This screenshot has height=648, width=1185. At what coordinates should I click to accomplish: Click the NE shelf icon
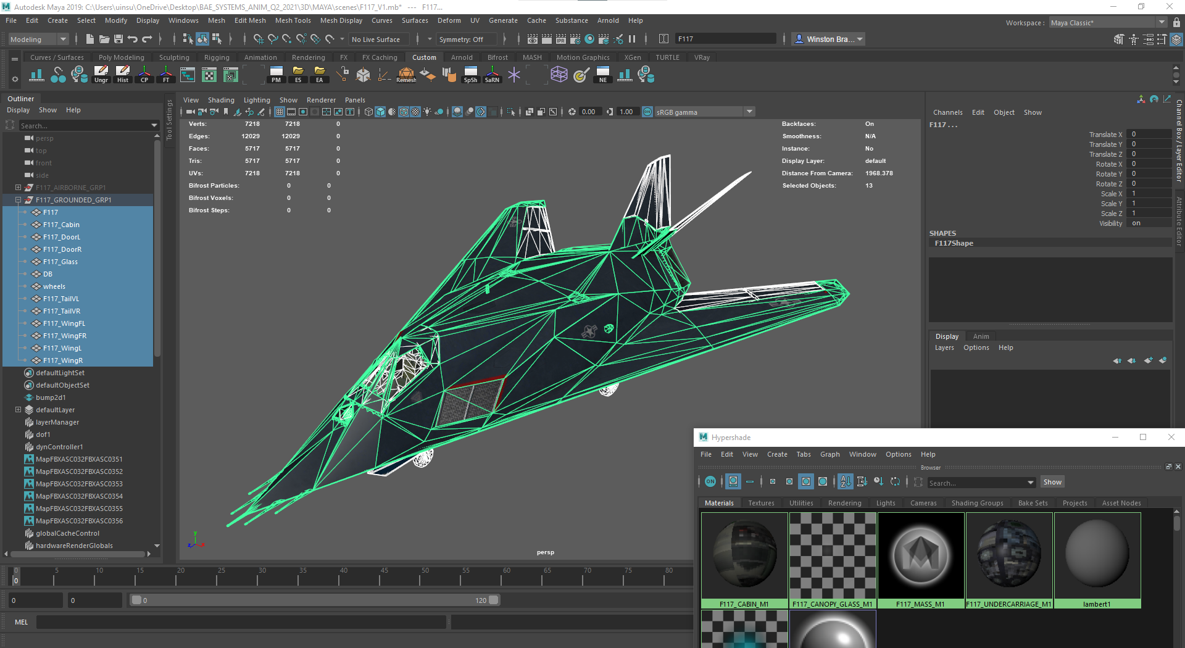tap(603, 75)
